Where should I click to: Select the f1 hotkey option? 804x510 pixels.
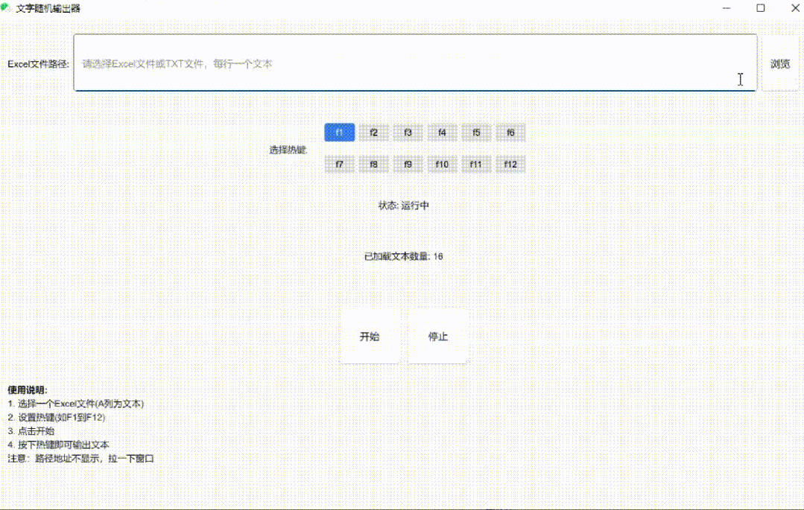(x=340, y=133)
